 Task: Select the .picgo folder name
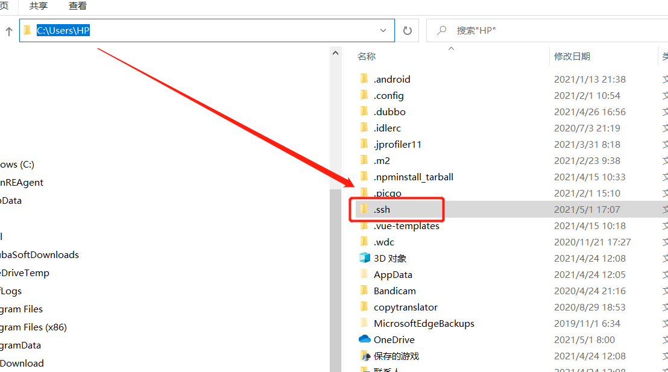(387, 194)
